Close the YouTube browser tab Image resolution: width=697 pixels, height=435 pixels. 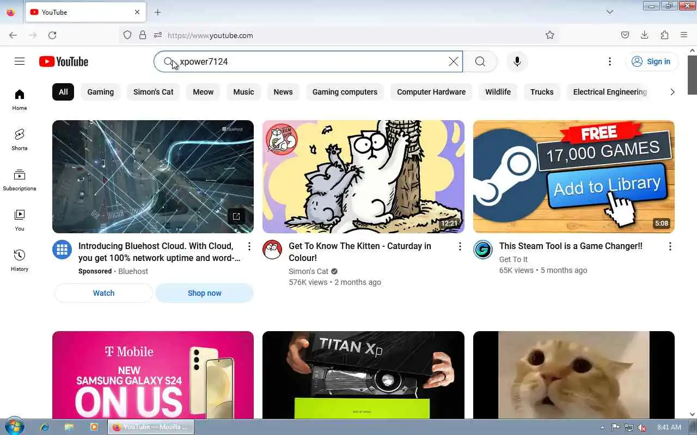[x=137, y=12]
